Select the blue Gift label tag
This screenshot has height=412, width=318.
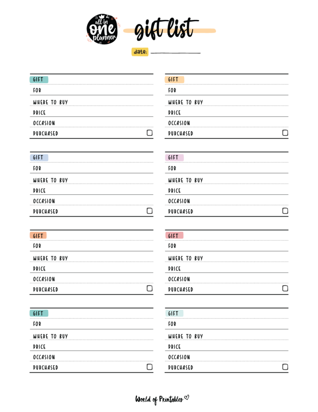click(39, 158)
